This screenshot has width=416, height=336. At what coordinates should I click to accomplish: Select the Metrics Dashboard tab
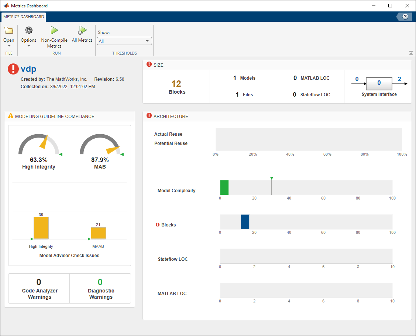click(24, 17)
